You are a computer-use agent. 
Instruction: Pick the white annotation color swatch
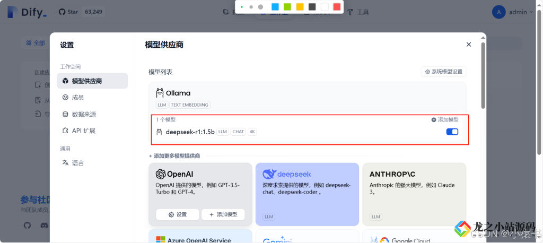[x=325, y=7]
